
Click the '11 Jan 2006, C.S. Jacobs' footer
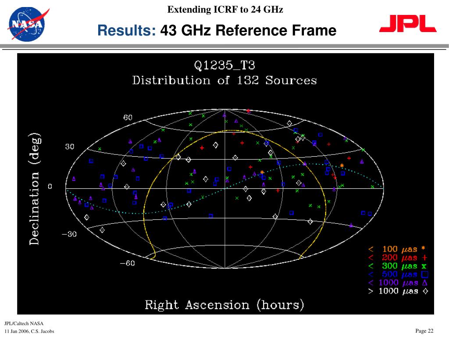[x=29, y=331]
